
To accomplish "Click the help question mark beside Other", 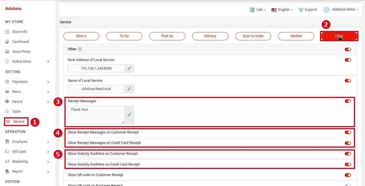I will [x=80, y=49].
